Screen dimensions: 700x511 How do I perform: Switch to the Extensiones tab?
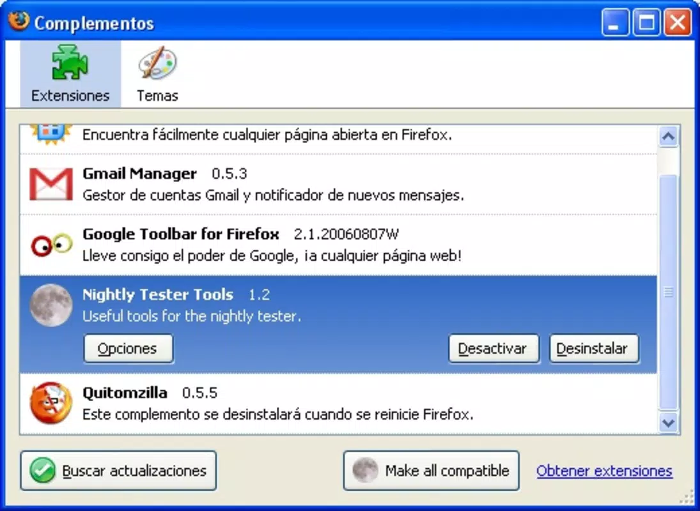coord(70,74)
